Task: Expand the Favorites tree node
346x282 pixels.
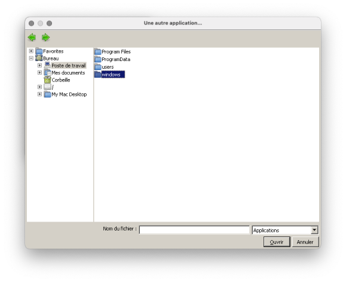Action: point(31,51)
